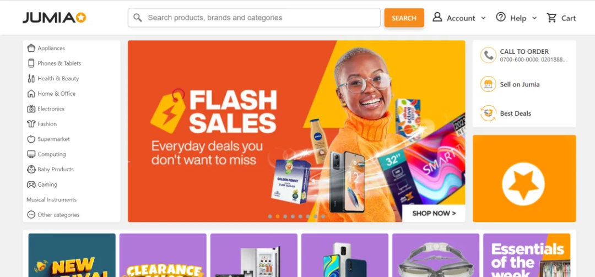Screen dimensions: 595x277
Task: Open the Musical Instruments category
Action: (x=52, y=199)
